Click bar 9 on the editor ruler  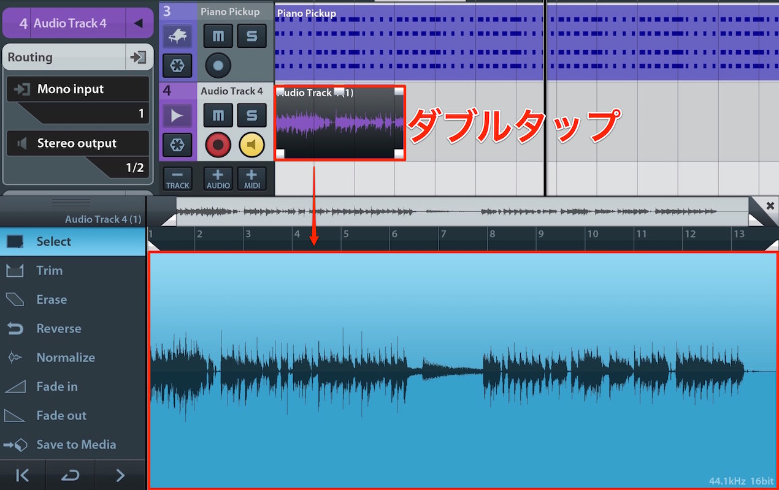click(x=541, y=234)
